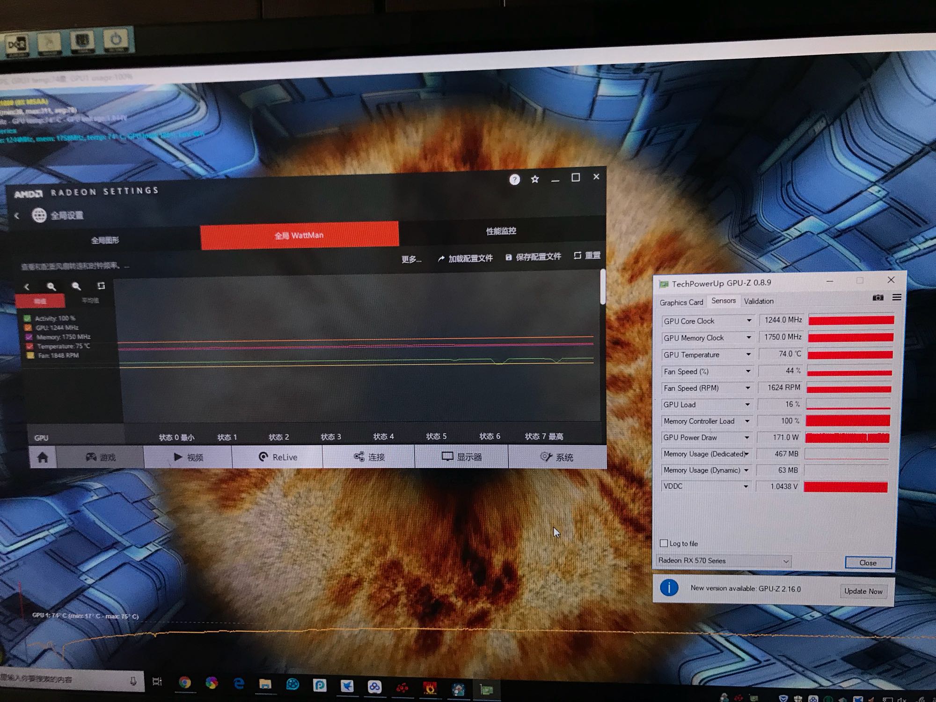Image resolution: width=936 pixels, height=702 pixels.
Task: Toggle the GPU 1244 MHz graph checkbox
Action: (28, 328)
